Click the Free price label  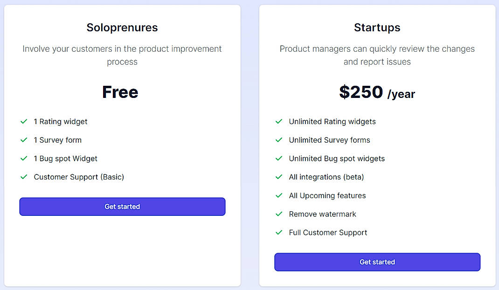pos(120,92)
